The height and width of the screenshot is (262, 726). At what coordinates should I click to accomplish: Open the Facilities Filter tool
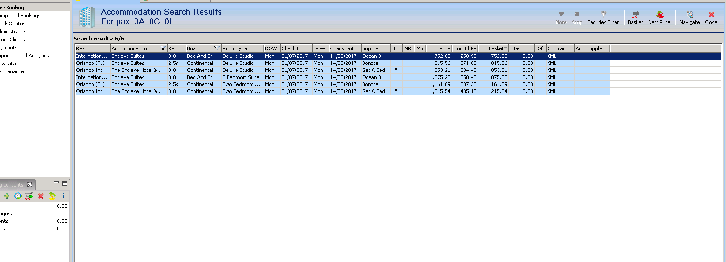pos(603,18)
